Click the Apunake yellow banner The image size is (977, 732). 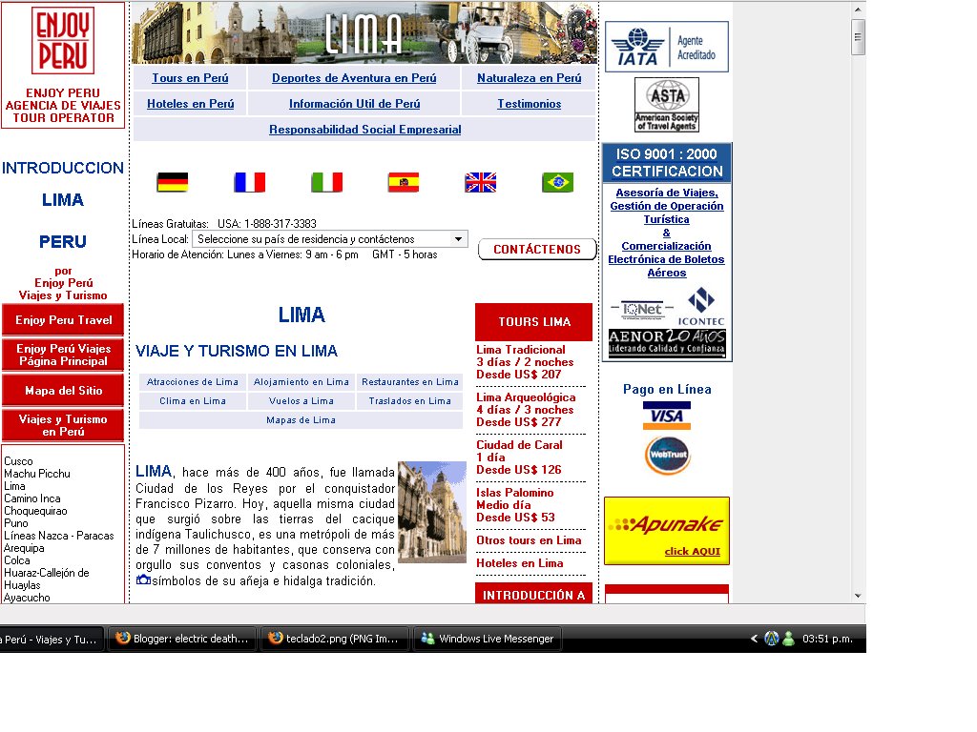point(667,531)
